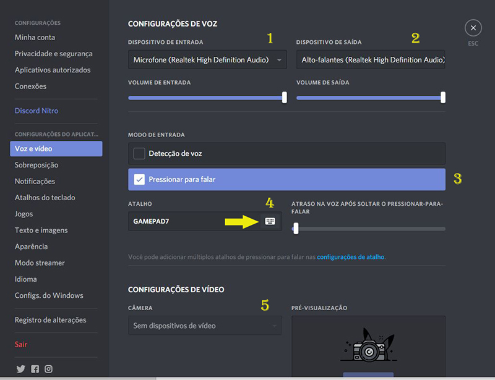This screenshot has height=380, width=495.
Task: Go to Notificações settings
Action: pyautogui.click(x=35, y=181)
